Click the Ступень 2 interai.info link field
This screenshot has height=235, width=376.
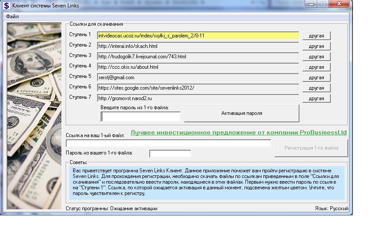click(198, 46)
